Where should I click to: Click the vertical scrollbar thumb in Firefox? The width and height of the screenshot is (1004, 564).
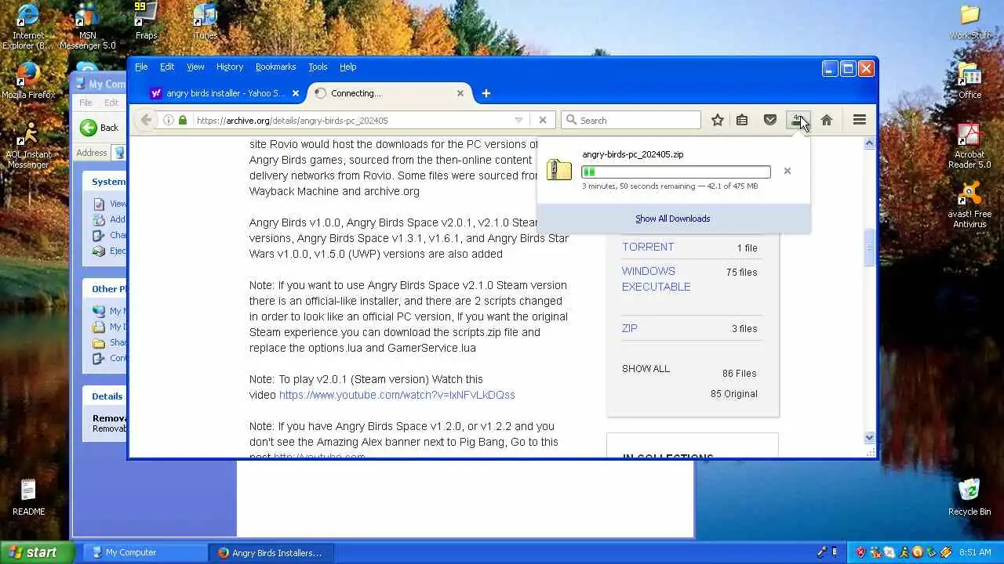(869, 248)
